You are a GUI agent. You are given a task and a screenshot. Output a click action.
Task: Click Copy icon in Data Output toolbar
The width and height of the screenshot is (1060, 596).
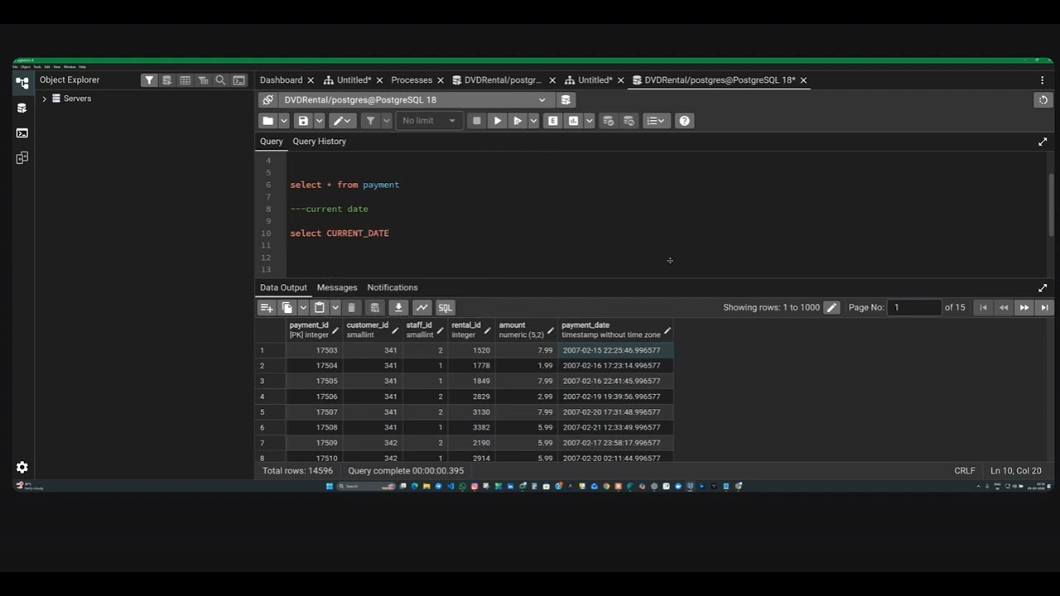pyautogui.click(x=287, y=308)
